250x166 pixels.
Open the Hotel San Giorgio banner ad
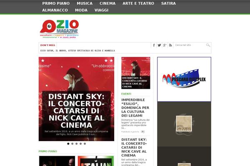[x=184, y=124]
